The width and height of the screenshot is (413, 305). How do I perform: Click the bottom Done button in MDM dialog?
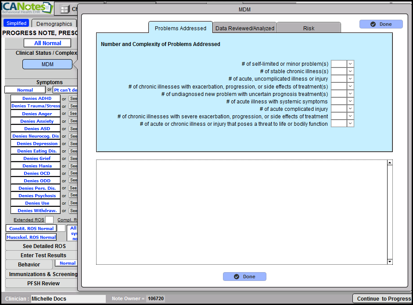tap(244, 277)
